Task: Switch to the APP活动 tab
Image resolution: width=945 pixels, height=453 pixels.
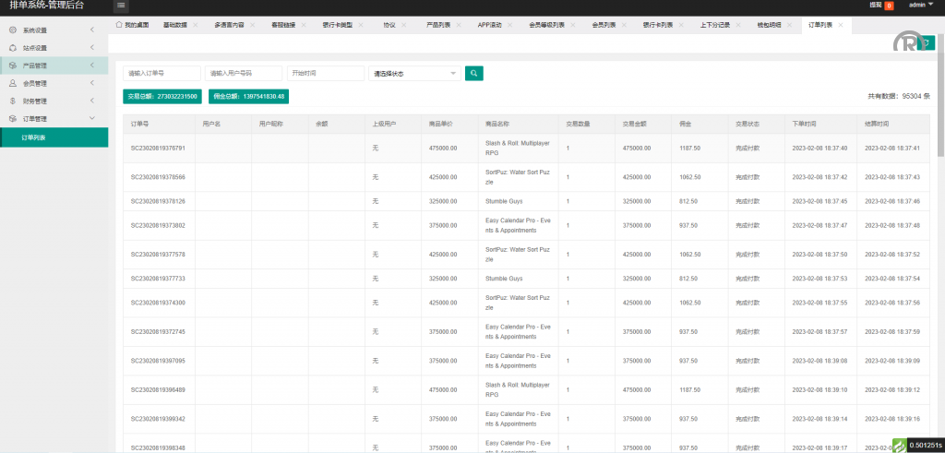Action: point(496,25)
